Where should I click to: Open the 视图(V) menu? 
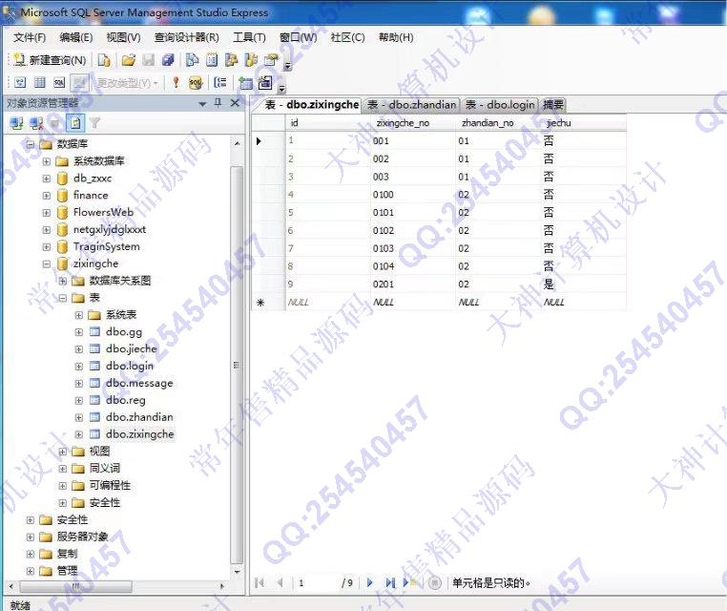tap(123, 37)
